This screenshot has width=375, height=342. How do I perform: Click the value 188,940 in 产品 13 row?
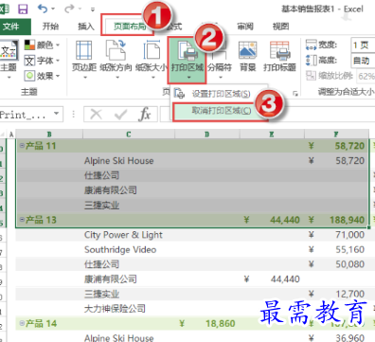(x=347, y=220)
